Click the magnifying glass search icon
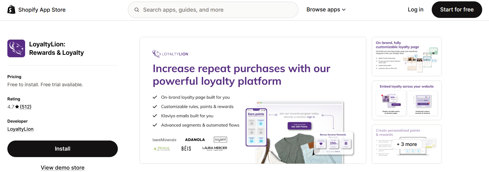489x172 pixels. (x=137, y=9)
